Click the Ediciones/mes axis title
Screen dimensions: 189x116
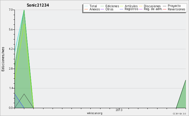click(x=3, y=59)
